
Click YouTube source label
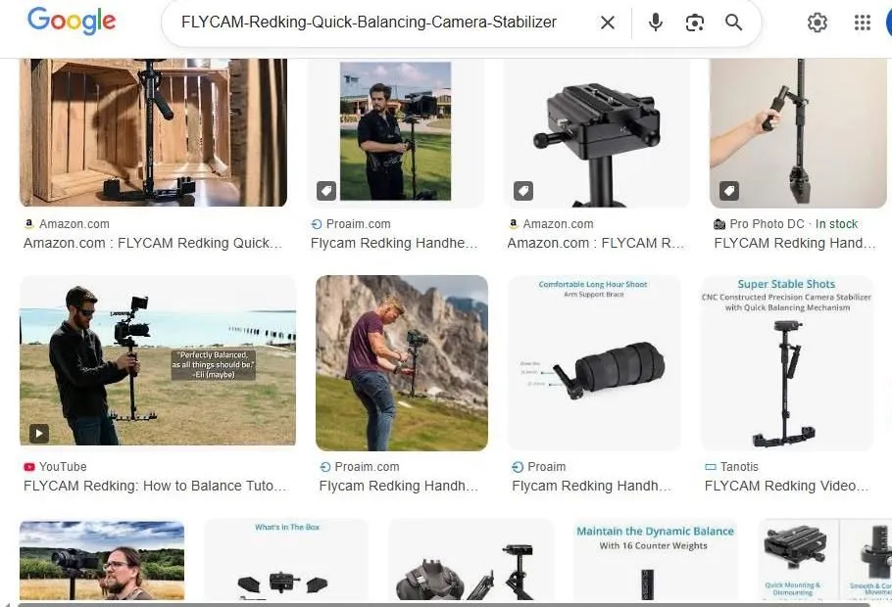(x=63, y=467)
